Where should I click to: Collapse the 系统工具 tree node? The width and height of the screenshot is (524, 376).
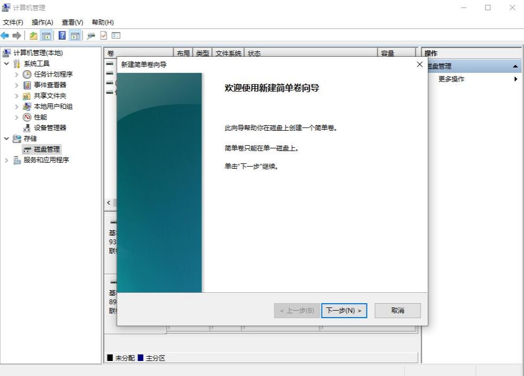6,63
